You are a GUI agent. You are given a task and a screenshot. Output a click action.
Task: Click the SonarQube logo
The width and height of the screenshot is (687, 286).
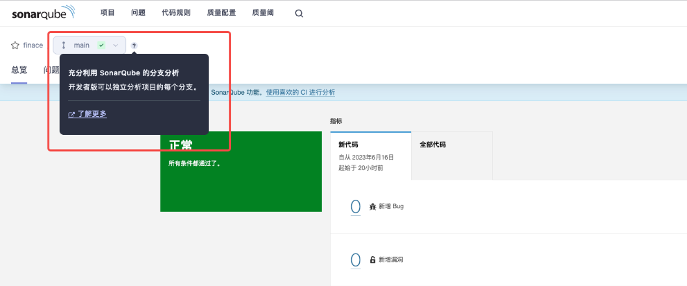[x=43, y=13]
